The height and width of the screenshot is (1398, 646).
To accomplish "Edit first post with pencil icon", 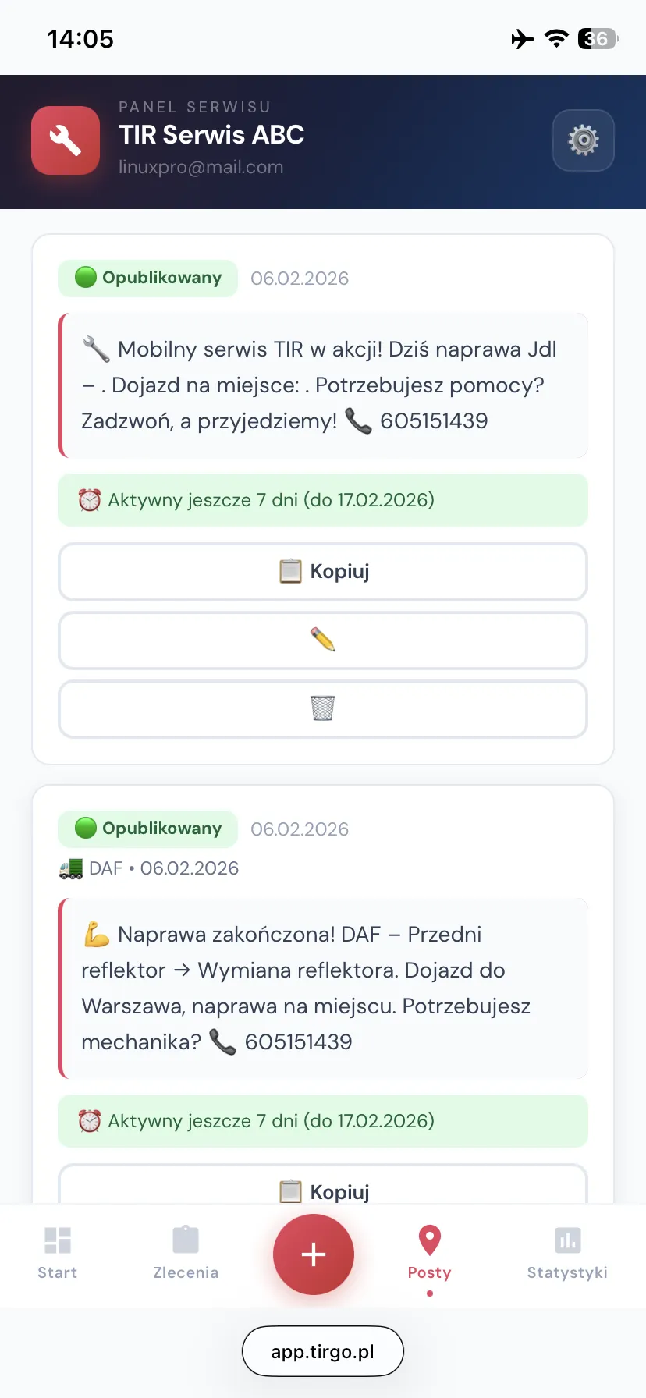I will [322, 640].
